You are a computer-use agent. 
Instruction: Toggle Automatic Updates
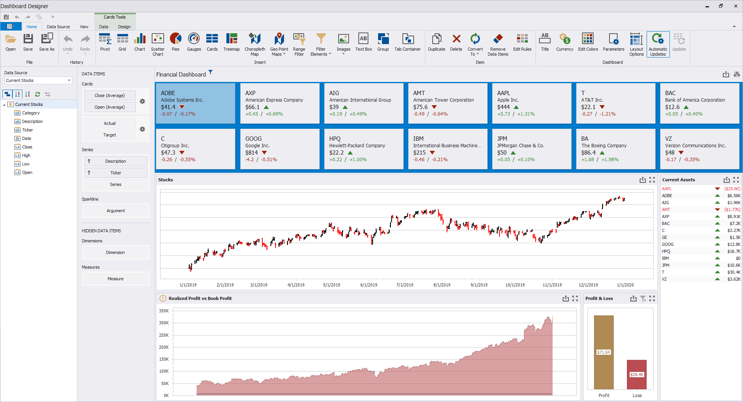click(x=658, y=45)
